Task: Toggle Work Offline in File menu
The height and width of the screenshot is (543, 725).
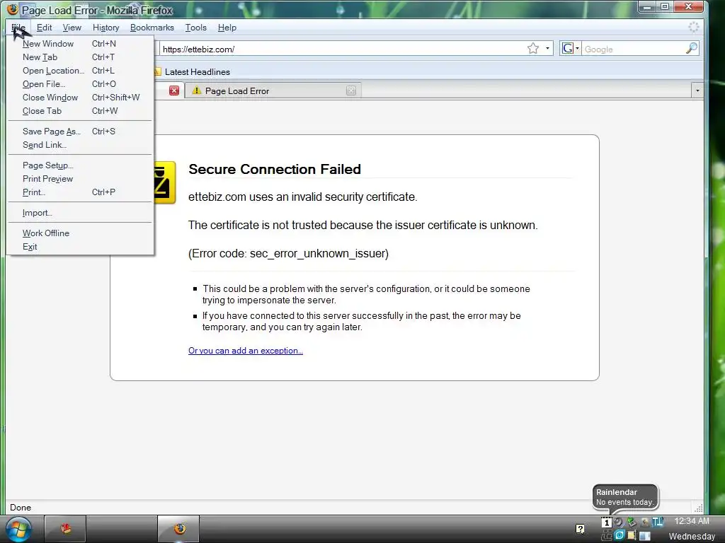Action: point(81,233)
